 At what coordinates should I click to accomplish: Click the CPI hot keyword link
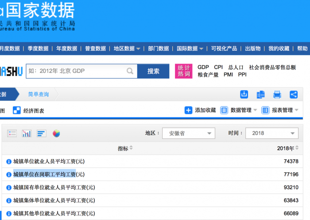(218, 67)
